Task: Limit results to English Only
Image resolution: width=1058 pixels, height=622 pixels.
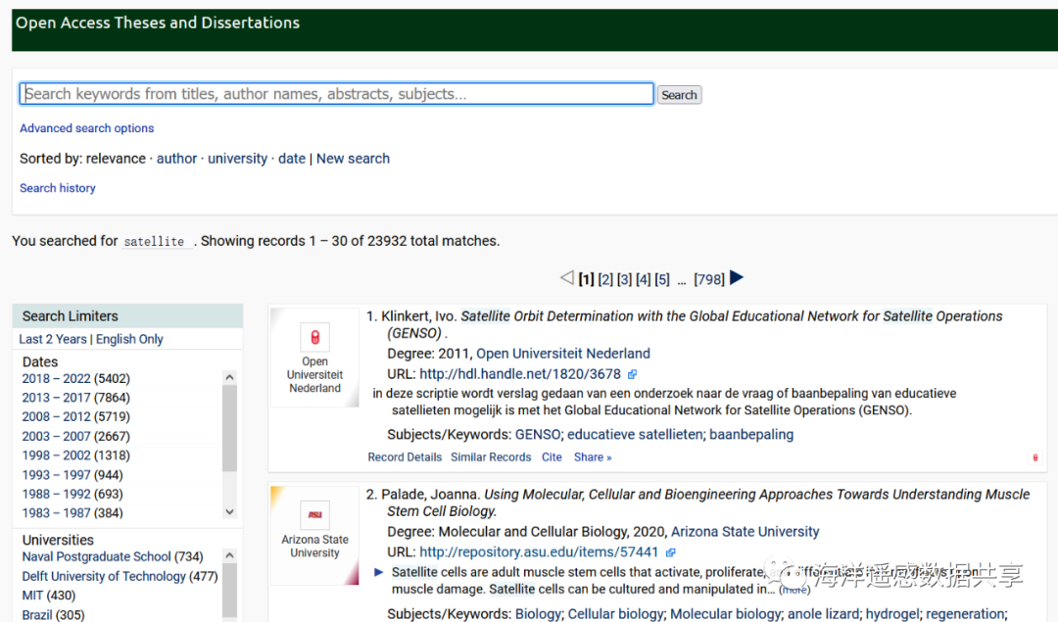Action: tap(129, 339)
